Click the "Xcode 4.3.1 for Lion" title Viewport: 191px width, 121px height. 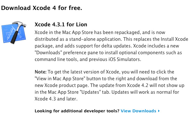(61, 24)
